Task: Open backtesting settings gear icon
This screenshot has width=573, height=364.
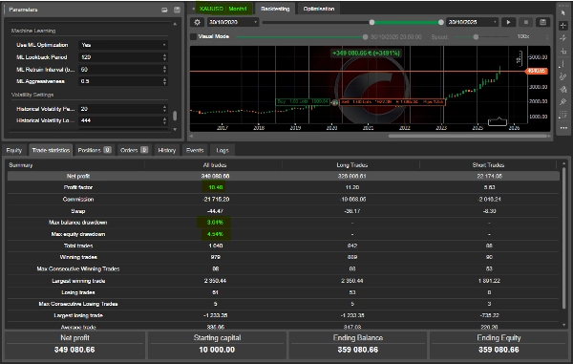Action: [197, 22]
